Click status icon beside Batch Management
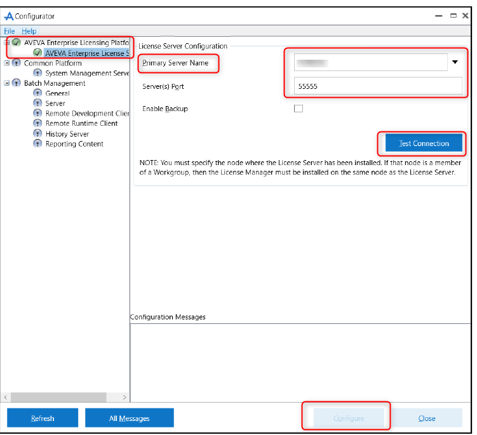The width and height of the screenshot is (477, 435). point(16,83)
